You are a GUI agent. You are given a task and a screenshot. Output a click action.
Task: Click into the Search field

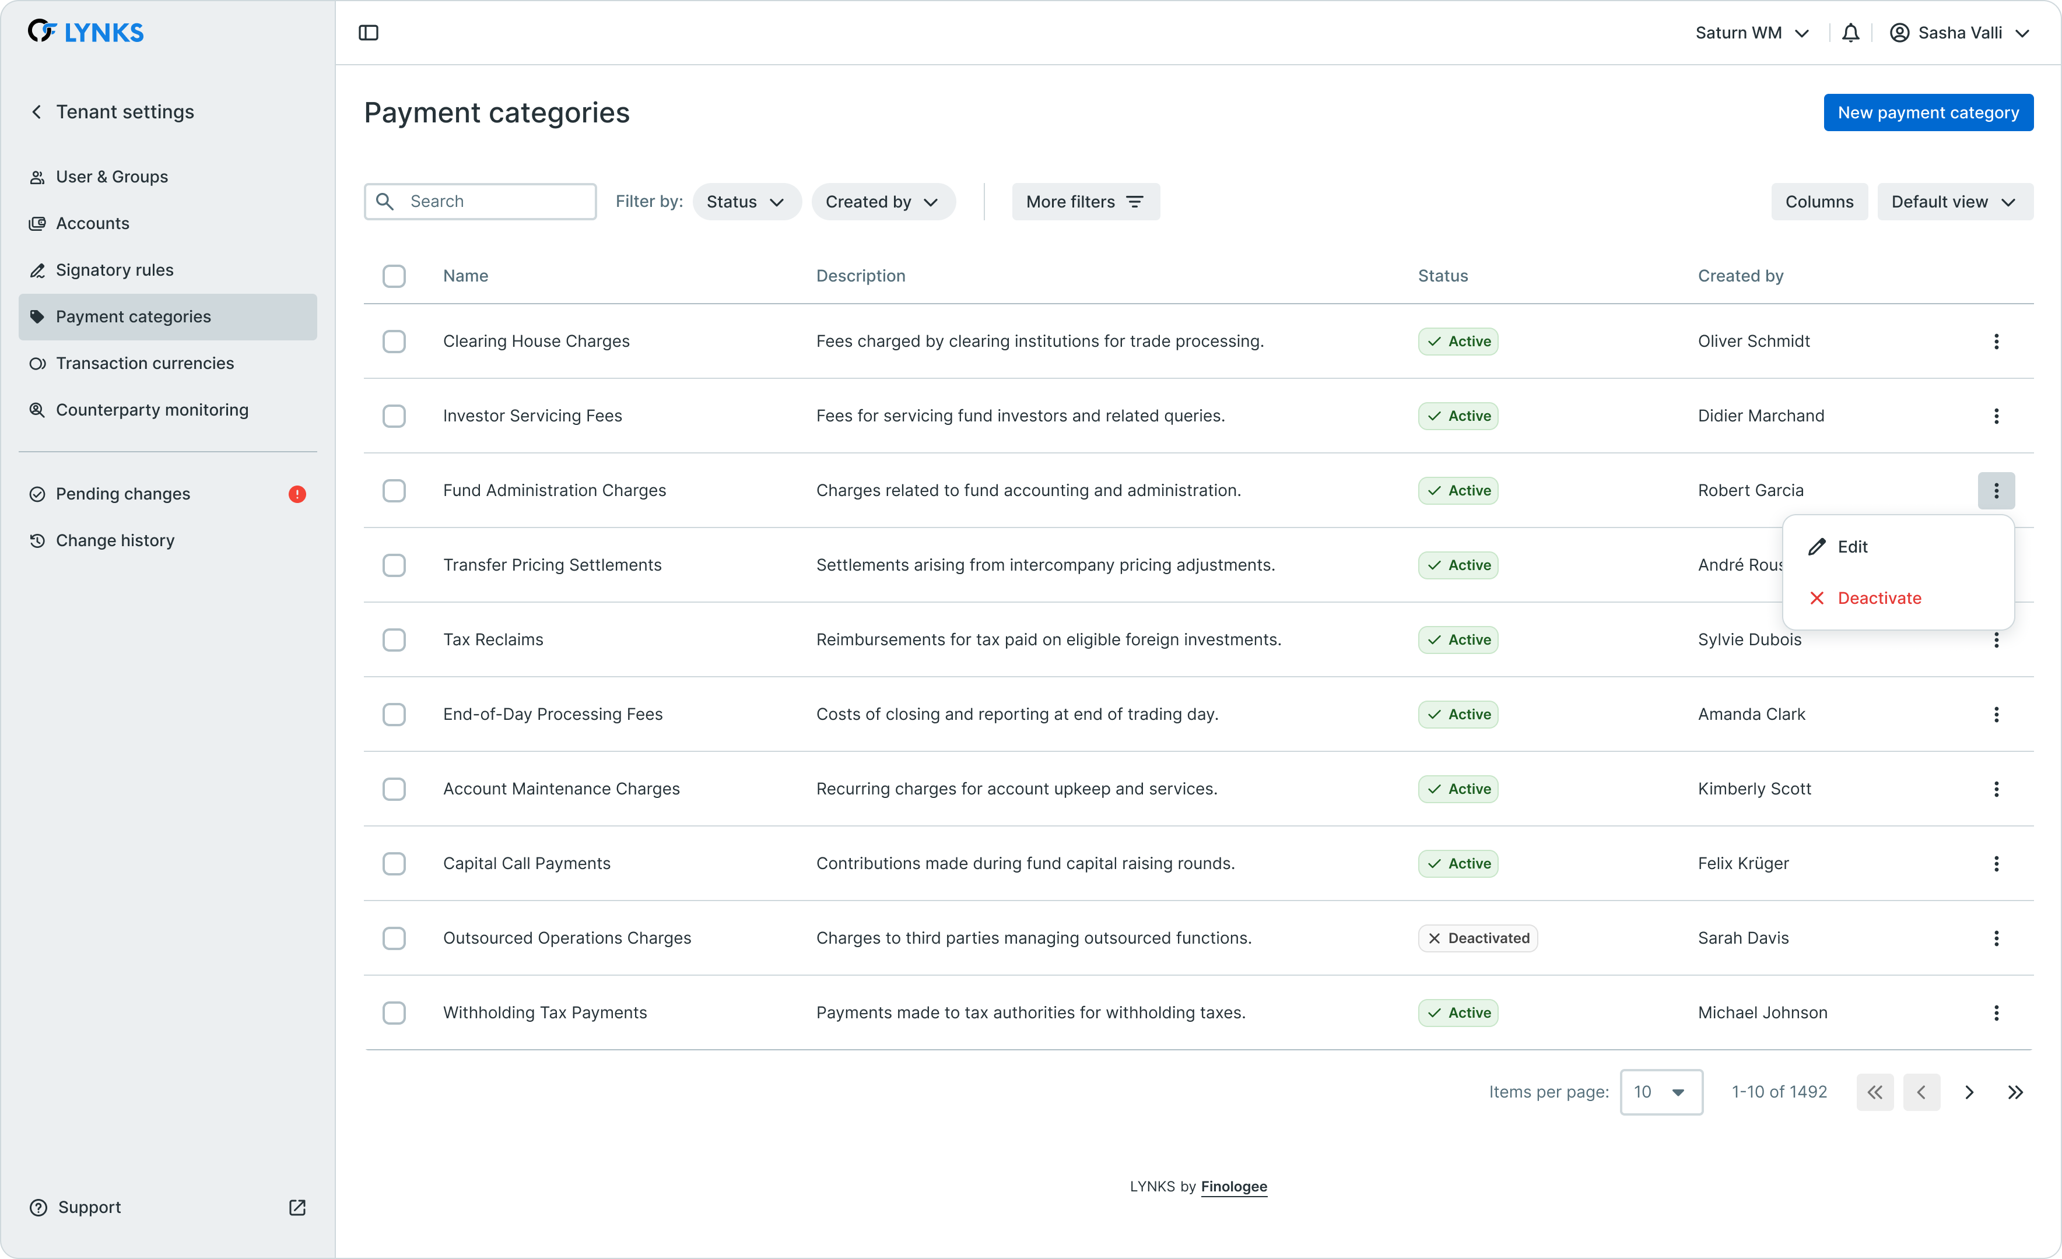pyautogui.click(x=494, y=202)
